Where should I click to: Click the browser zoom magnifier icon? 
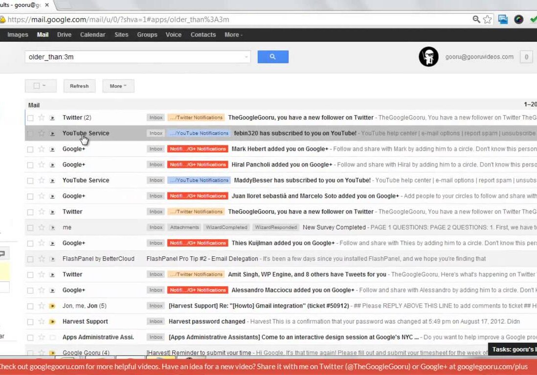[476, 20]
